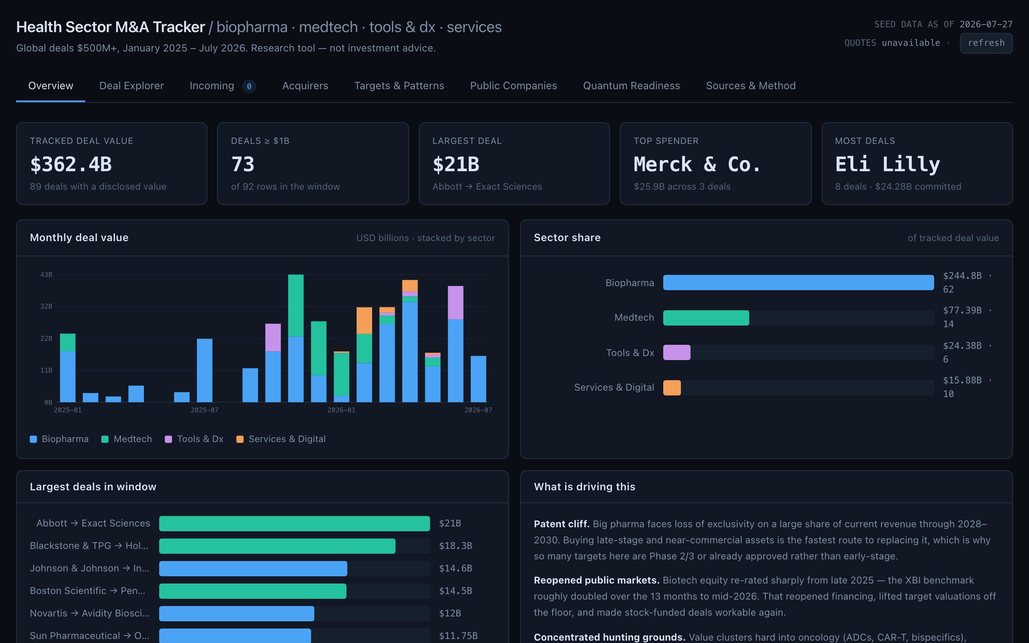This screenshot has height=643, width=1029.
Task: Open Sources & Method tab
Action: point(750,86)
